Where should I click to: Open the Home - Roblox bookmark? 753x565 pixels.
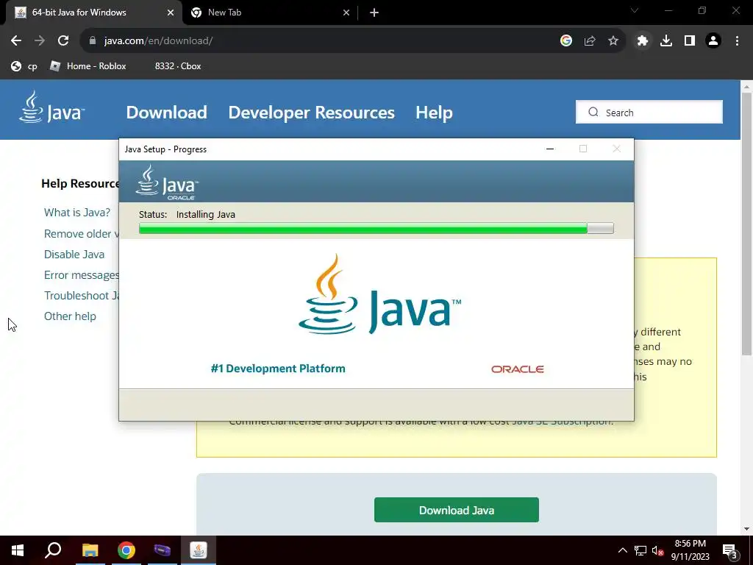tap(88, 66)
